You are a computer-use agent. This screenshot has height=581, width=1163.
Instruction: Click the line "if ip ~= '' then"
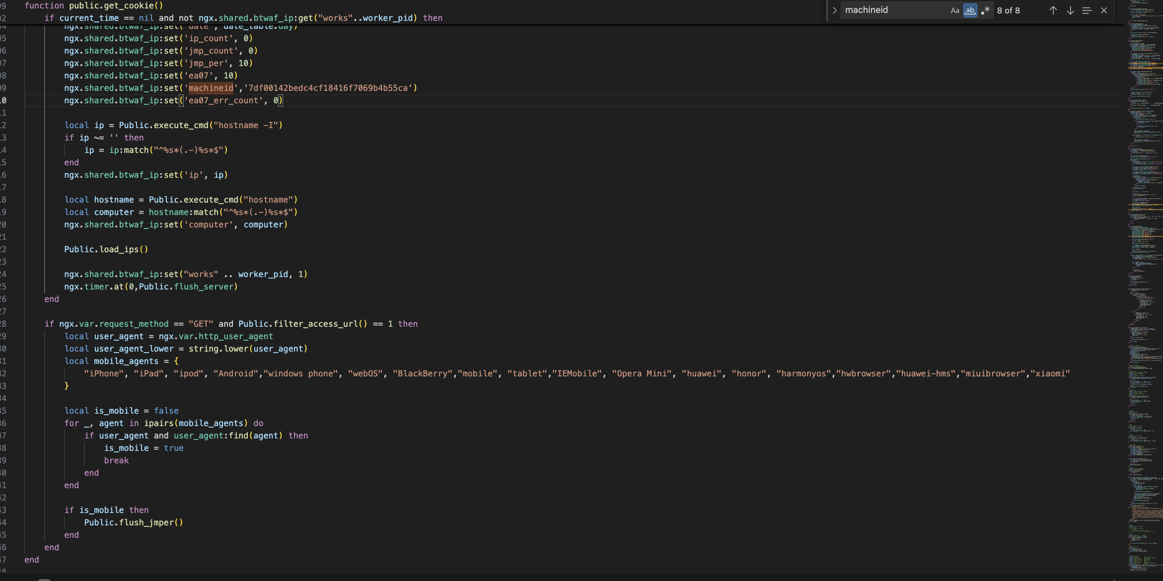[x=104, y=138]
